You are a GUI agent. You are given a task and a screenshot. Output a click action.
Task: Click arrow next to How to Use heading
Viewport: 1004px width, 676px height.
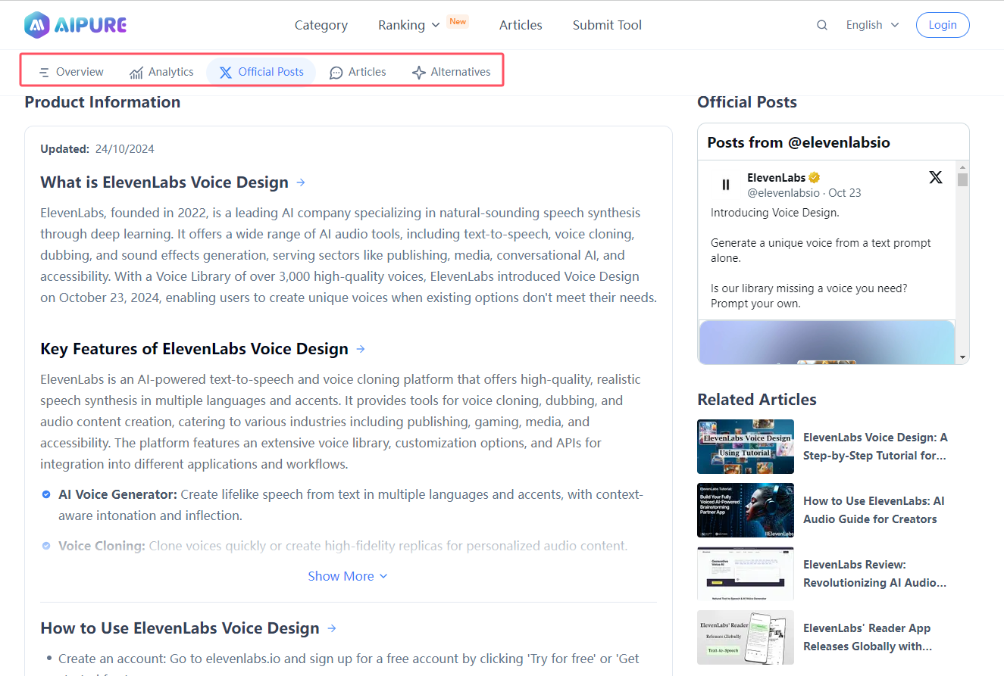(332, 628)
